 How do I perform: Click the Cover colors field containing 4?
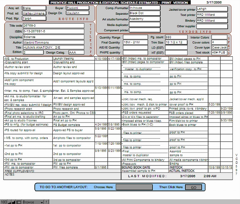pos(219,42)
